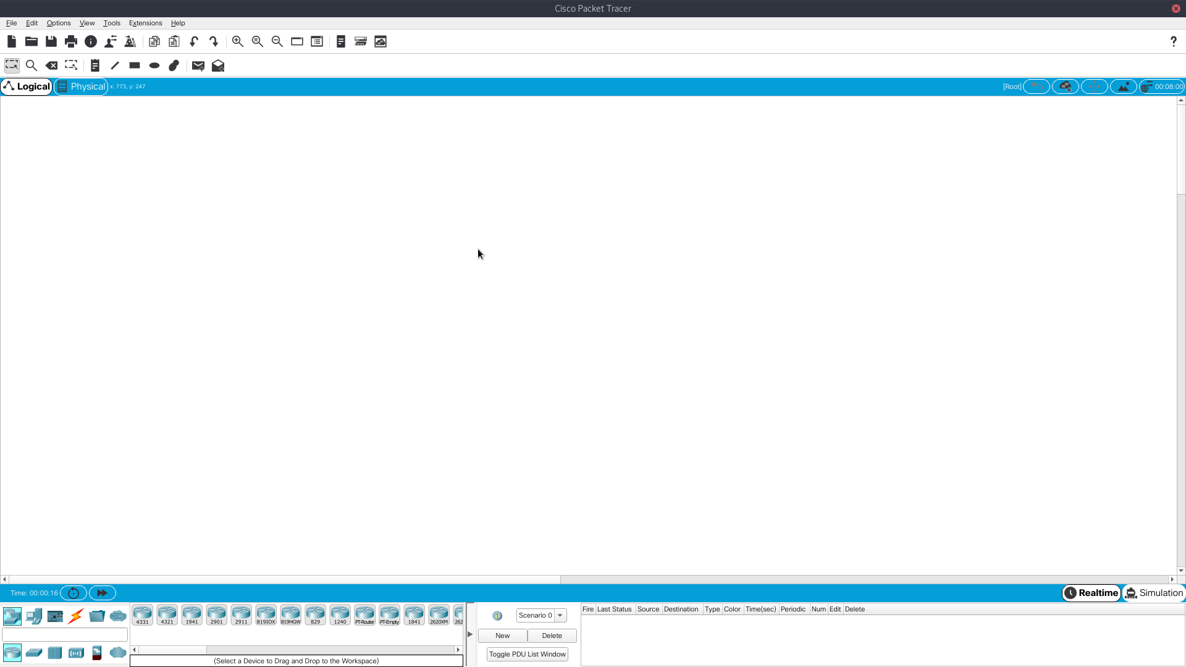Screen dimensions: 1186x667
Task: Open the View menu
Action: tap(87, 23)
